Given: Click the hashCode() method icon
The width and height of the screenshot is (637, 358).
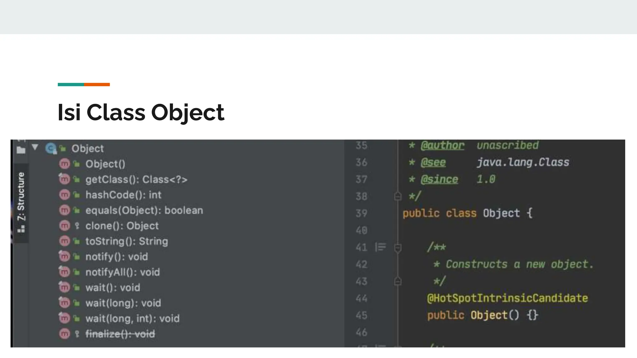Looking at the screenshot, I should click(64, 195).
